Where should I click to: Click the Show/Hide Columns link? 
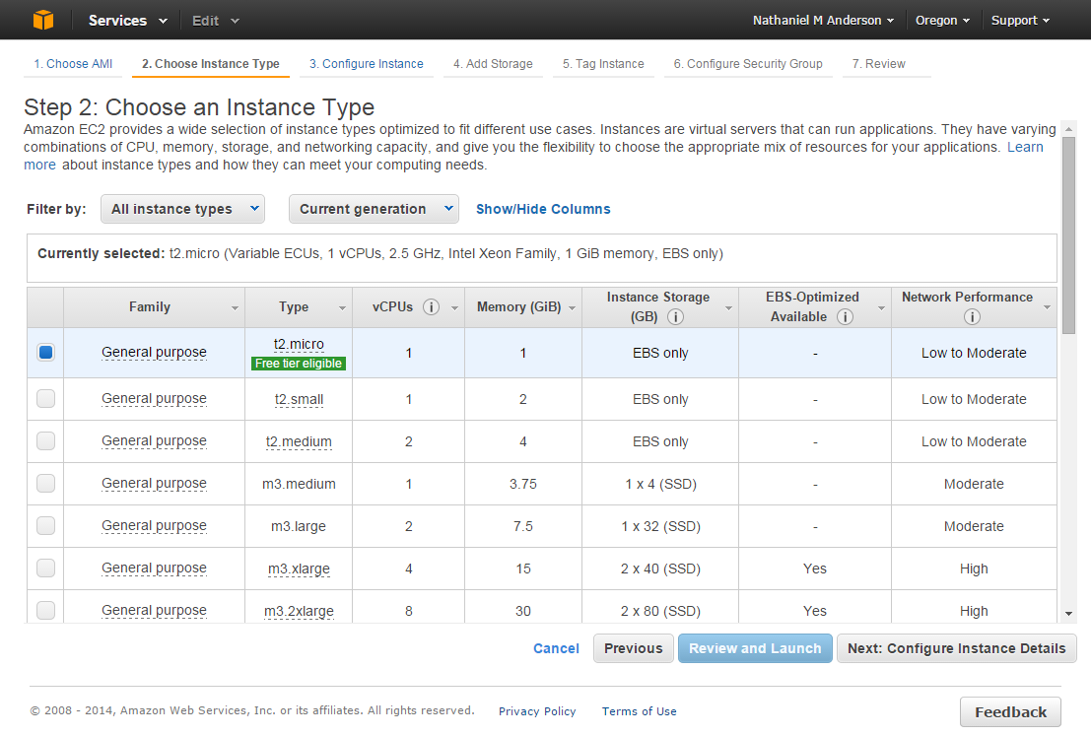543,209
